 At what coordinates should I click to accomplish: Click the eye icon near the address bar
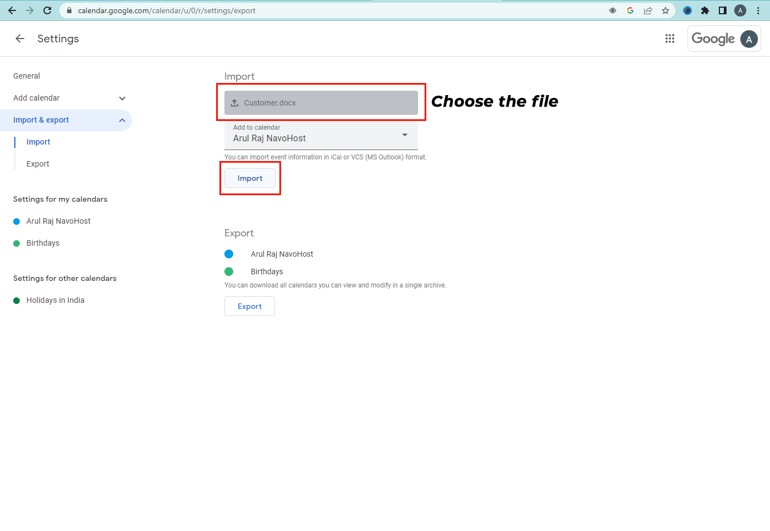click(x=612, y=10)
